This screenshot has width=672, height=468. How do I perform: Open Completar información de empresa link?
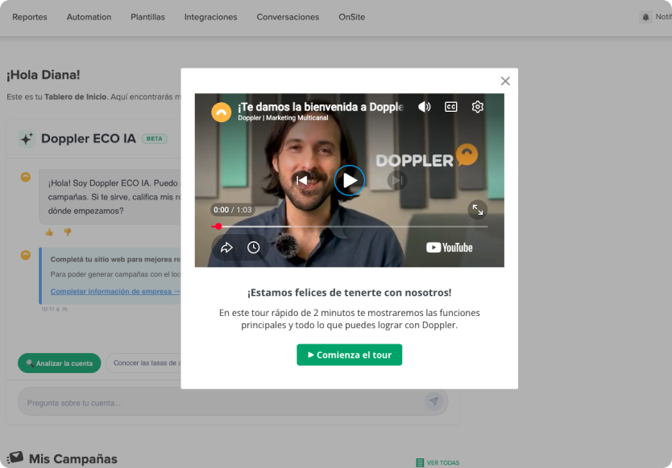(115, 291)
